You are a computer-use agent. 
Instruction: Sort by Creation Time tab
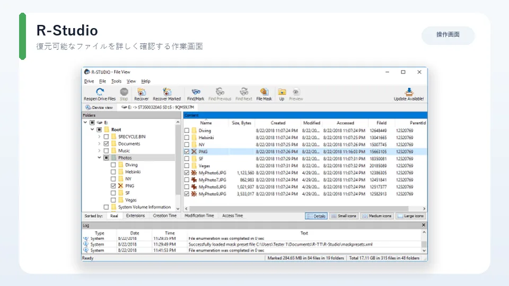pos(164,216)
